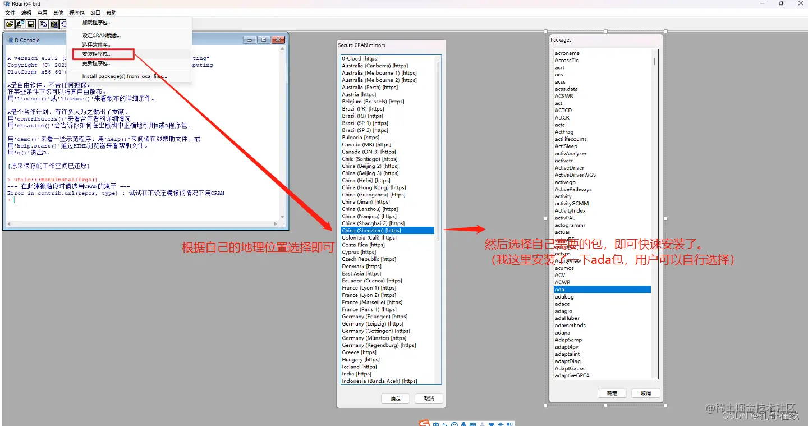Click the R Console prompt input line
This screenshot has height=426, width=808.
coord(143,200)
